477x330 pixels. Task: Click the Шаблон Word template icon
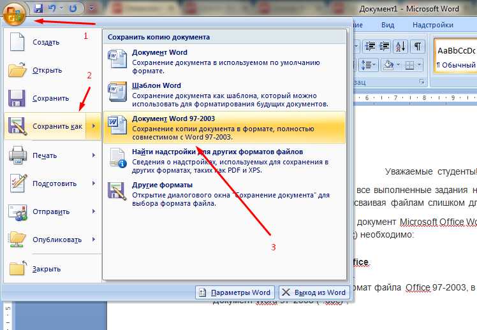[117, 92]
